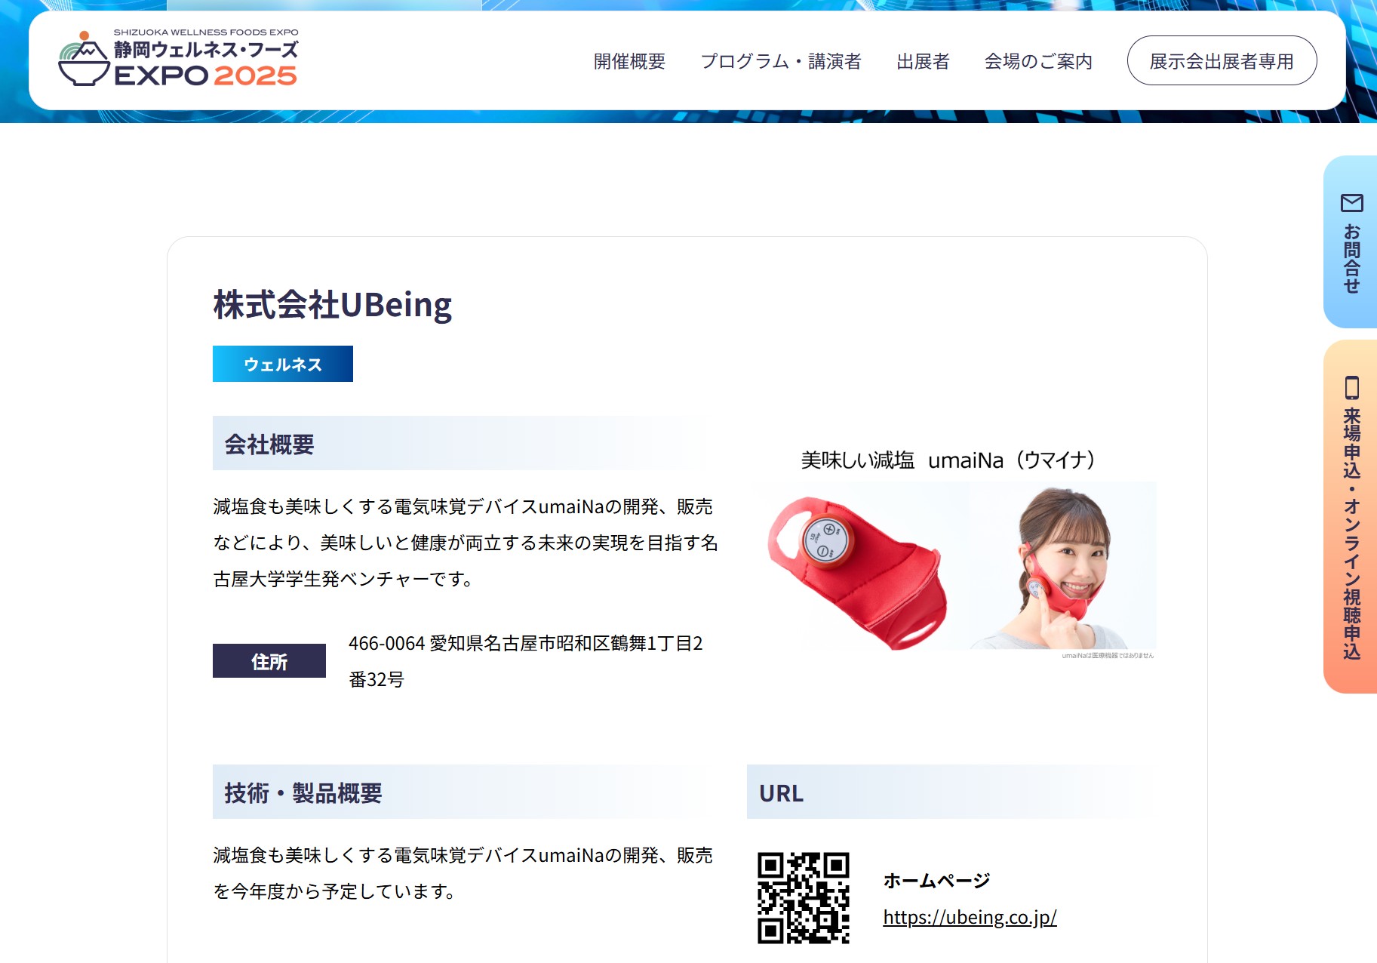Click the photo of the woman wearing umaiNa
This screenshot has height=963, width=1377.
(x=1064, y=568)
